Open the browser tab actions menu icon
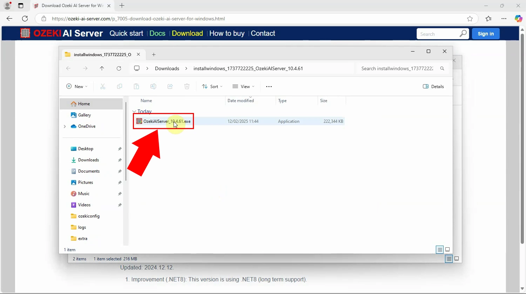The height and width of the screenshot is (294, 526). click(x=21, y=6)
